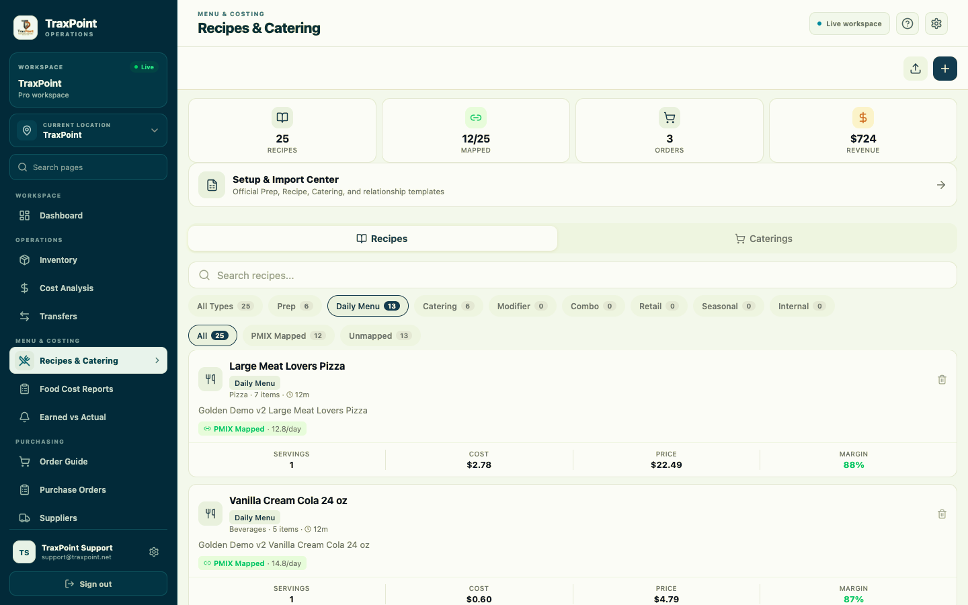Screen dimensions: 968x605
Task: Filter recipes by Combo type
Action: tap(593, 306)
